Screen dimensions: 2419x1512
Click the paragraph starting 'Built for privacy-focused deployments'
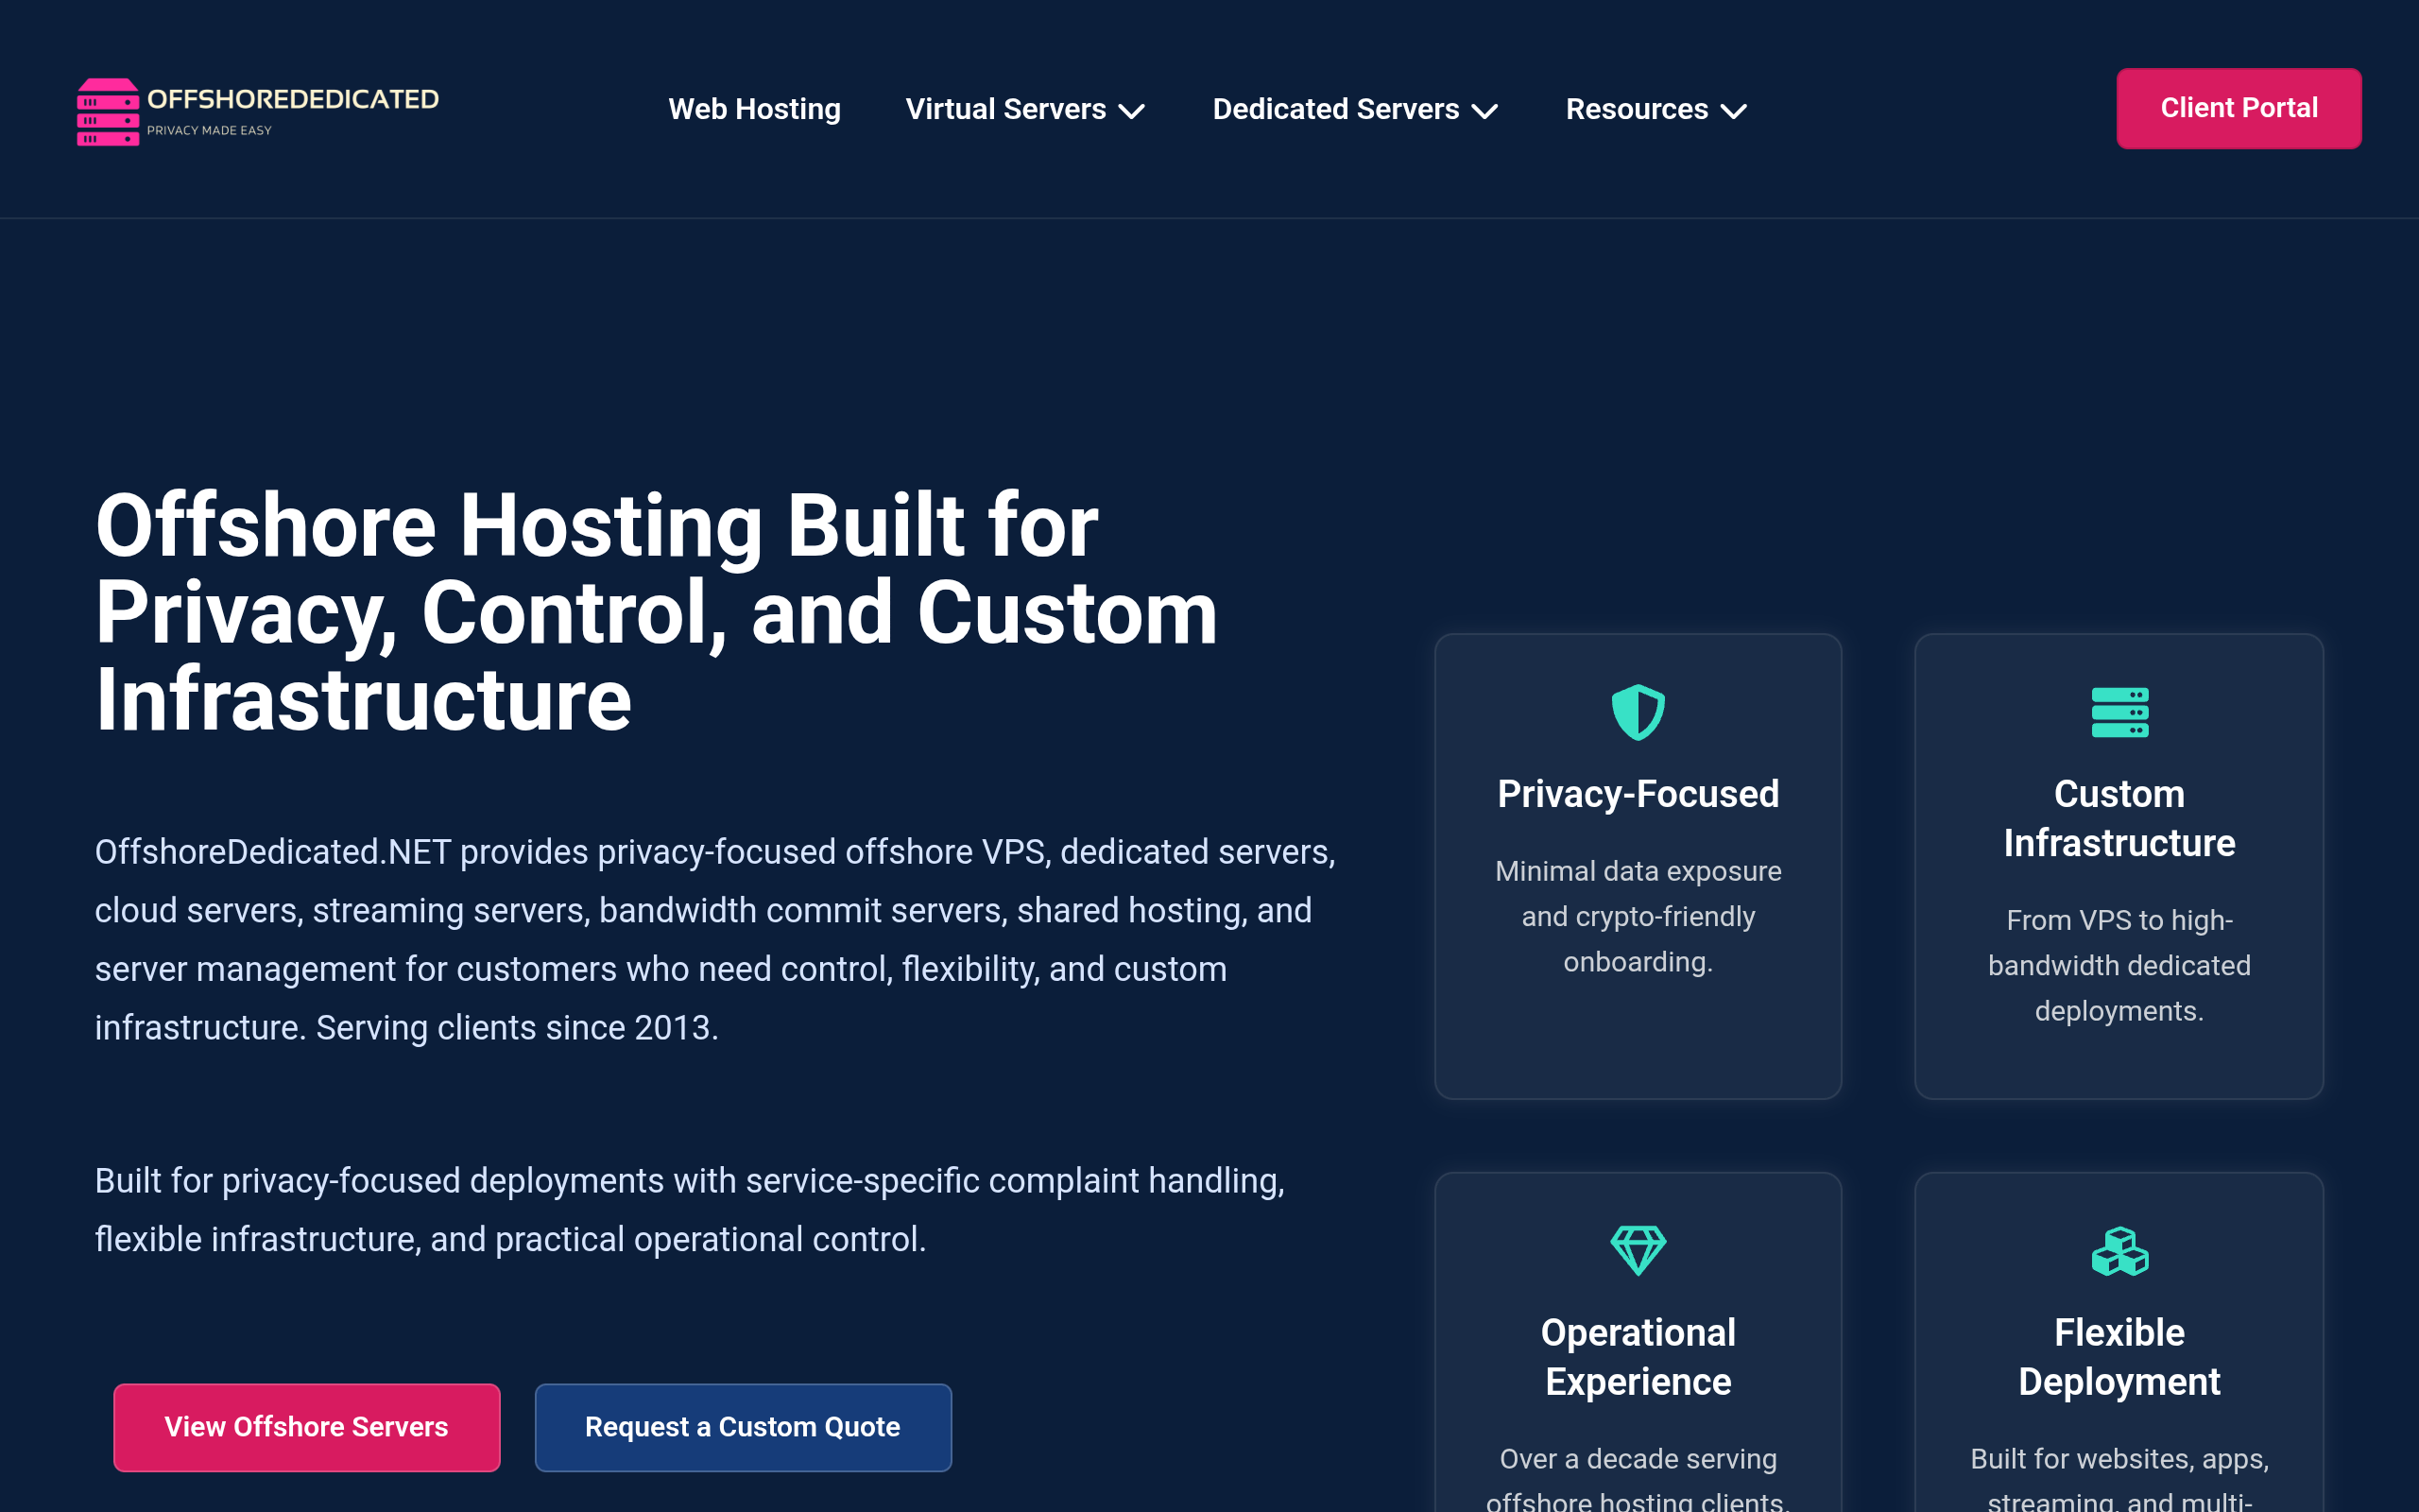pos(690,1210)
